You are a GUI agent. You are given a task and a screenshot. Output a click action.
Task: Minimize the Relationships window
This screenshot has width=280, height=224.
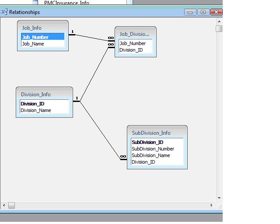[x=190, y=12]
